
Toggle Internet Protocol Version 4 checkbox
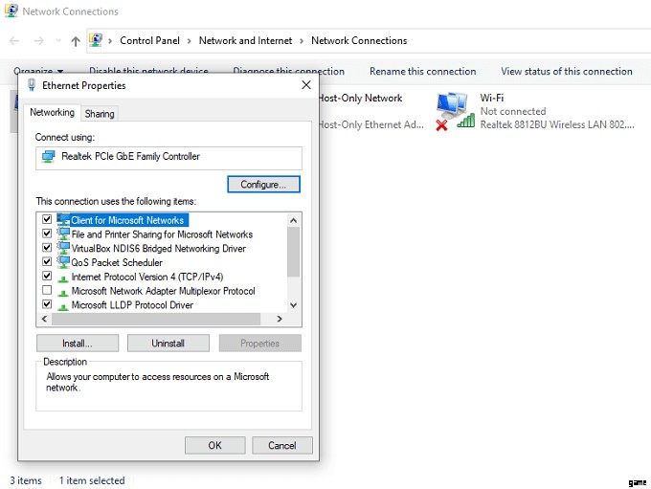47,277
